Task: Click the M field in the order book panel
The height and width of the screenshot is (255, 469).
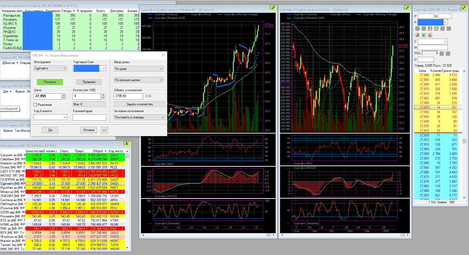Action: pyautogui.click(x=433, y=47)
